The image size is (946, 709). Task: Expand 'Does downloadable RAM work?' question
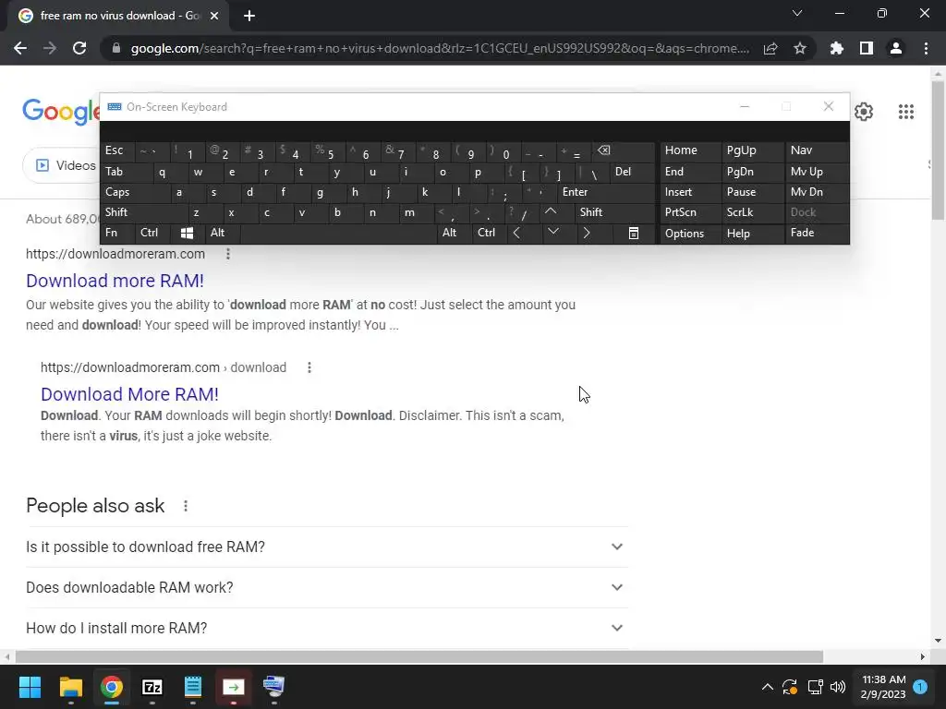[x=326, y=587]
